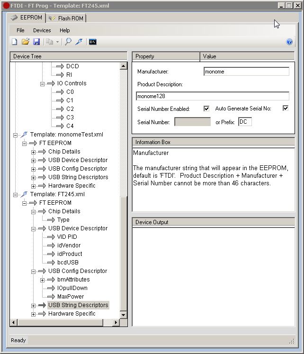
Task: Select the idVendor tree item
Action: point(69,245)
